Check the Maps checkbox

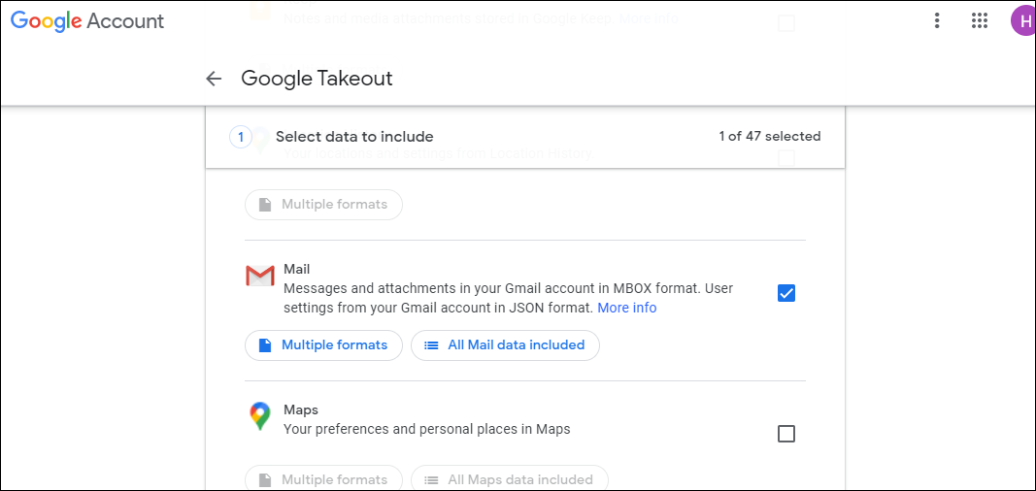tap(786, 434)
